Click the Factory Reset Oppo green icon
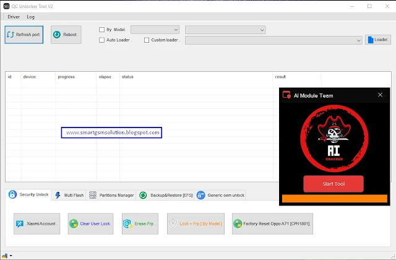Viewport: 396px width, 260px height. [238, 223]
